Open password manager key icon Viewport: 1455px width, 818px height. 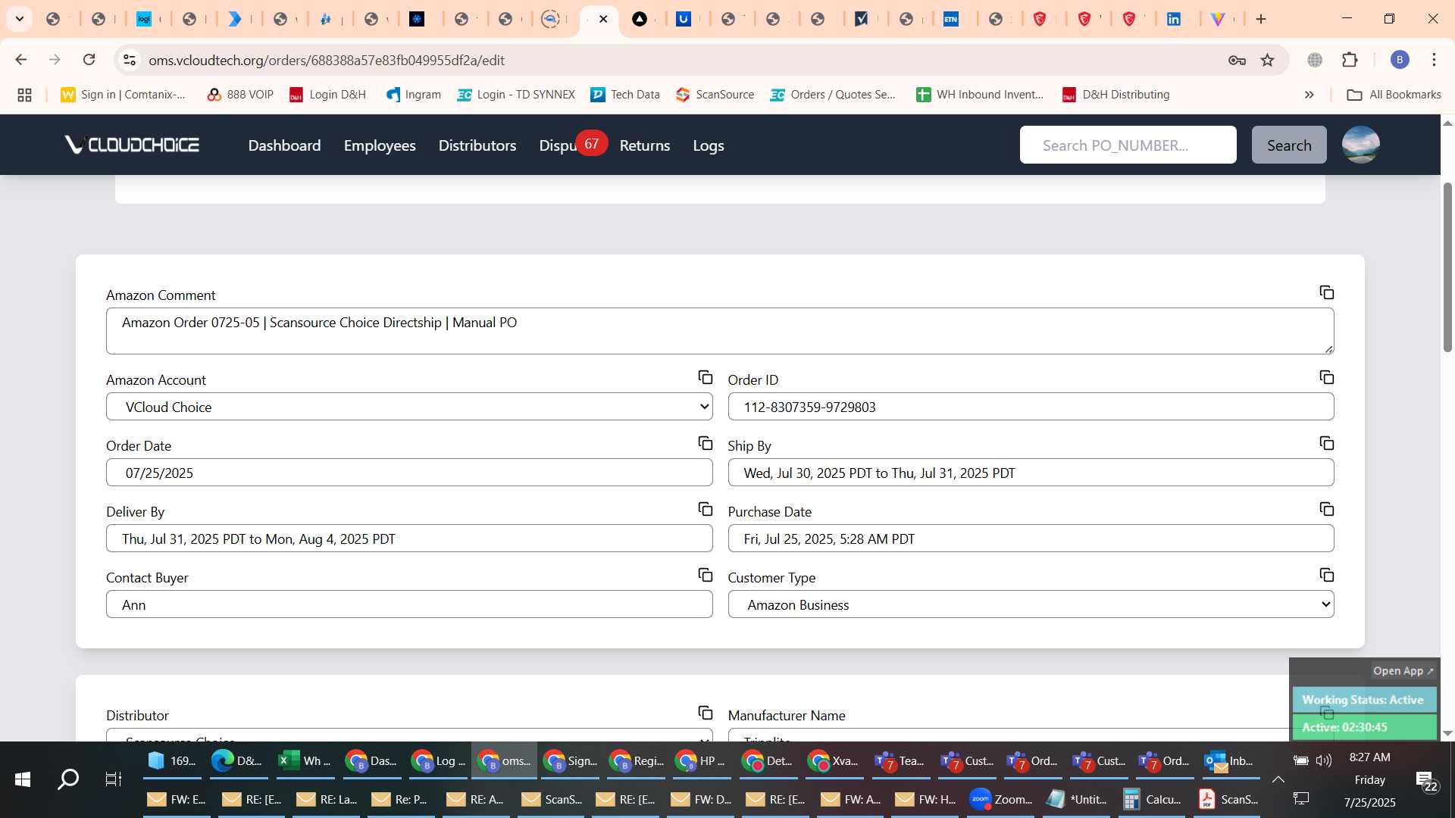coord(1237,60)
